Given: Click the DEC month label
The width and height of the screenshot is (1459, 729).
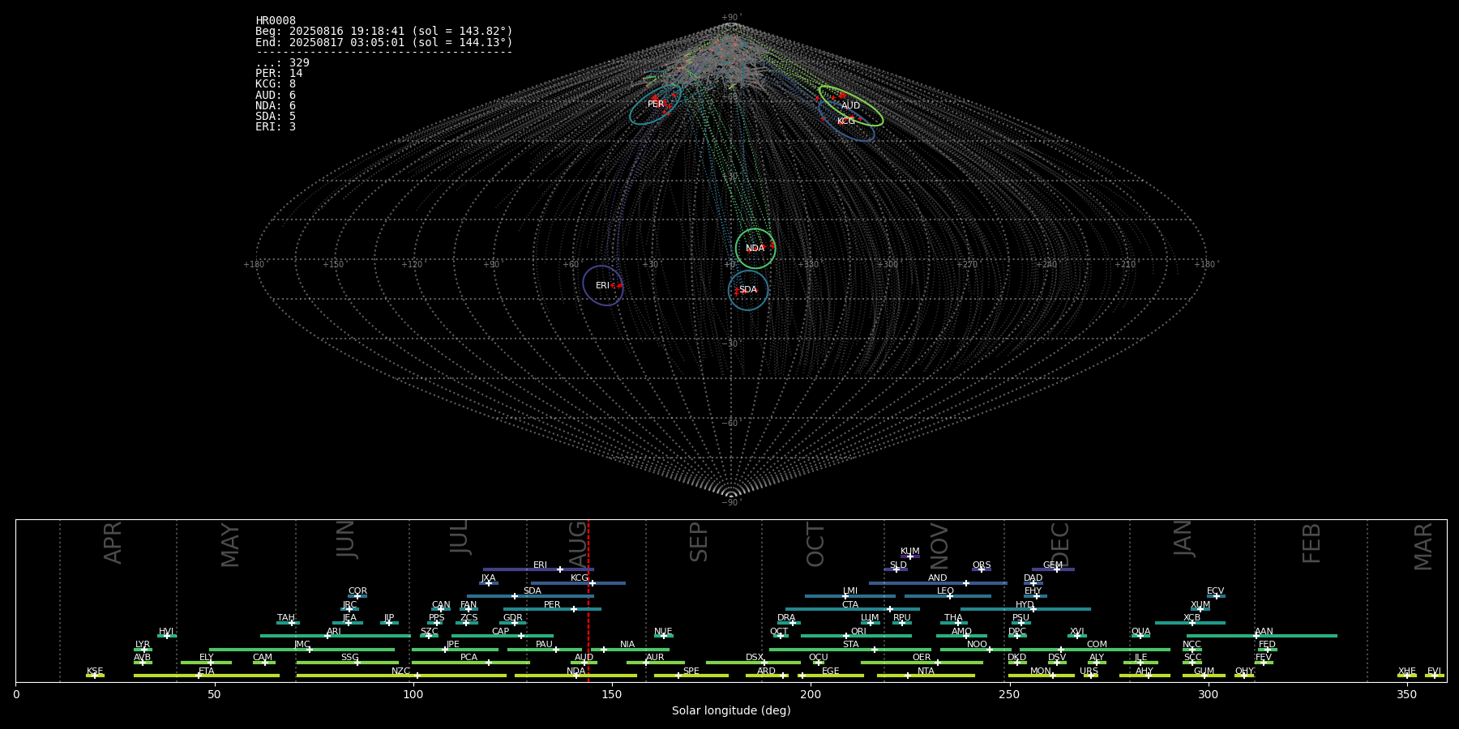Looking at the screenshot, I should coord(1060,544).
